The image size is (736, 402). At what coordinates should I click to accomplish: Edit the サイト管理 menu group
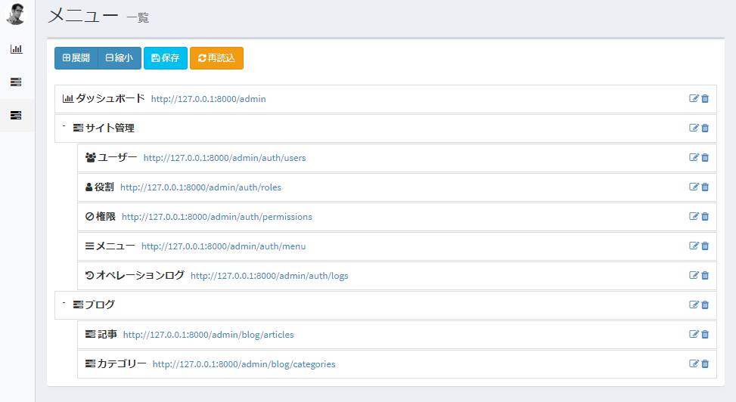pyautogui.click(x=694, y=128)
